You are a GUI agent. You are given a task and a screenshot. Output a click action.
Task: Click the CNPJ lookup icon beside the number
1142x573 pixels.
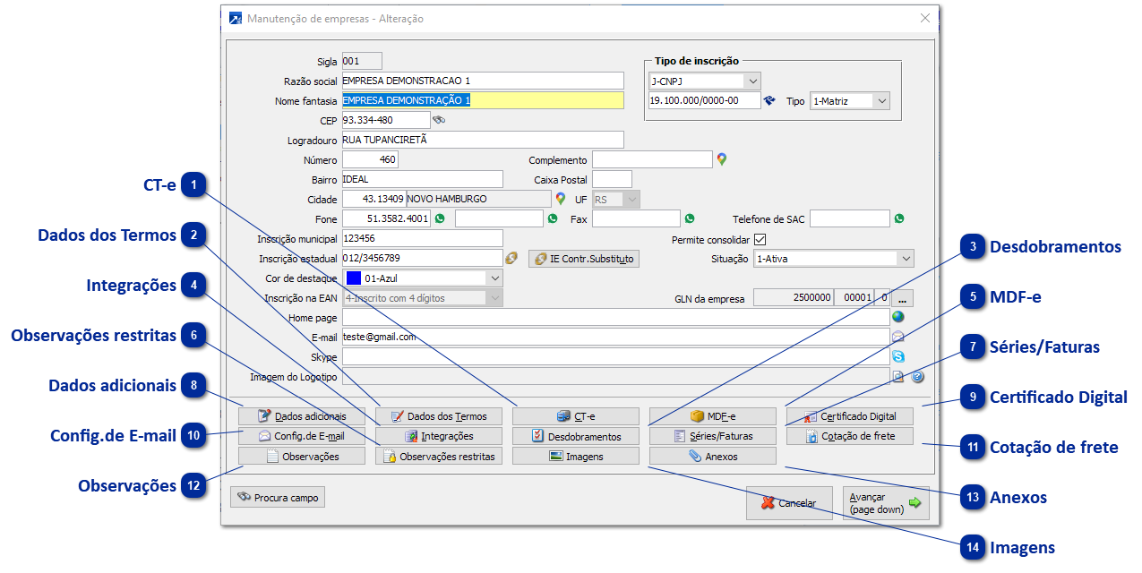point(768,101)
